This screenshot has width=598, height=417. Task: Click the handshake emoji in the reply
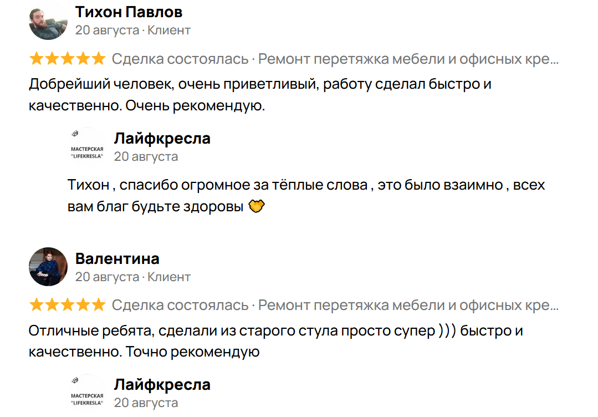tap(257, 207)
